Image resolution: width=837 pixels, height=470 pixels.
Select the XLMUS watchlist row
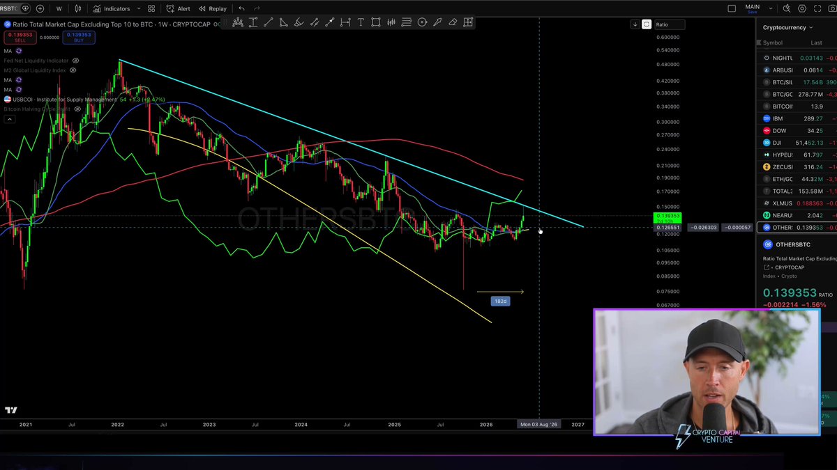point(797,203)
